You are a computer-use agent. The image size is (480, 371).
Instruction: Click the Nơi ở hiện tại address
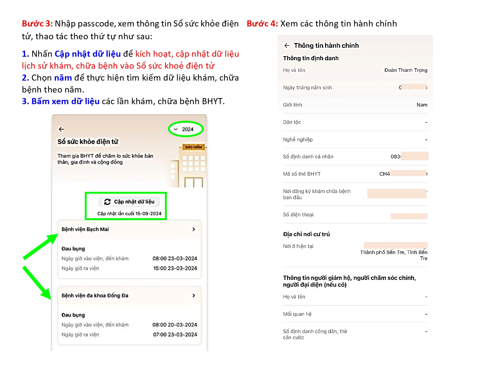tap(394, 252)
